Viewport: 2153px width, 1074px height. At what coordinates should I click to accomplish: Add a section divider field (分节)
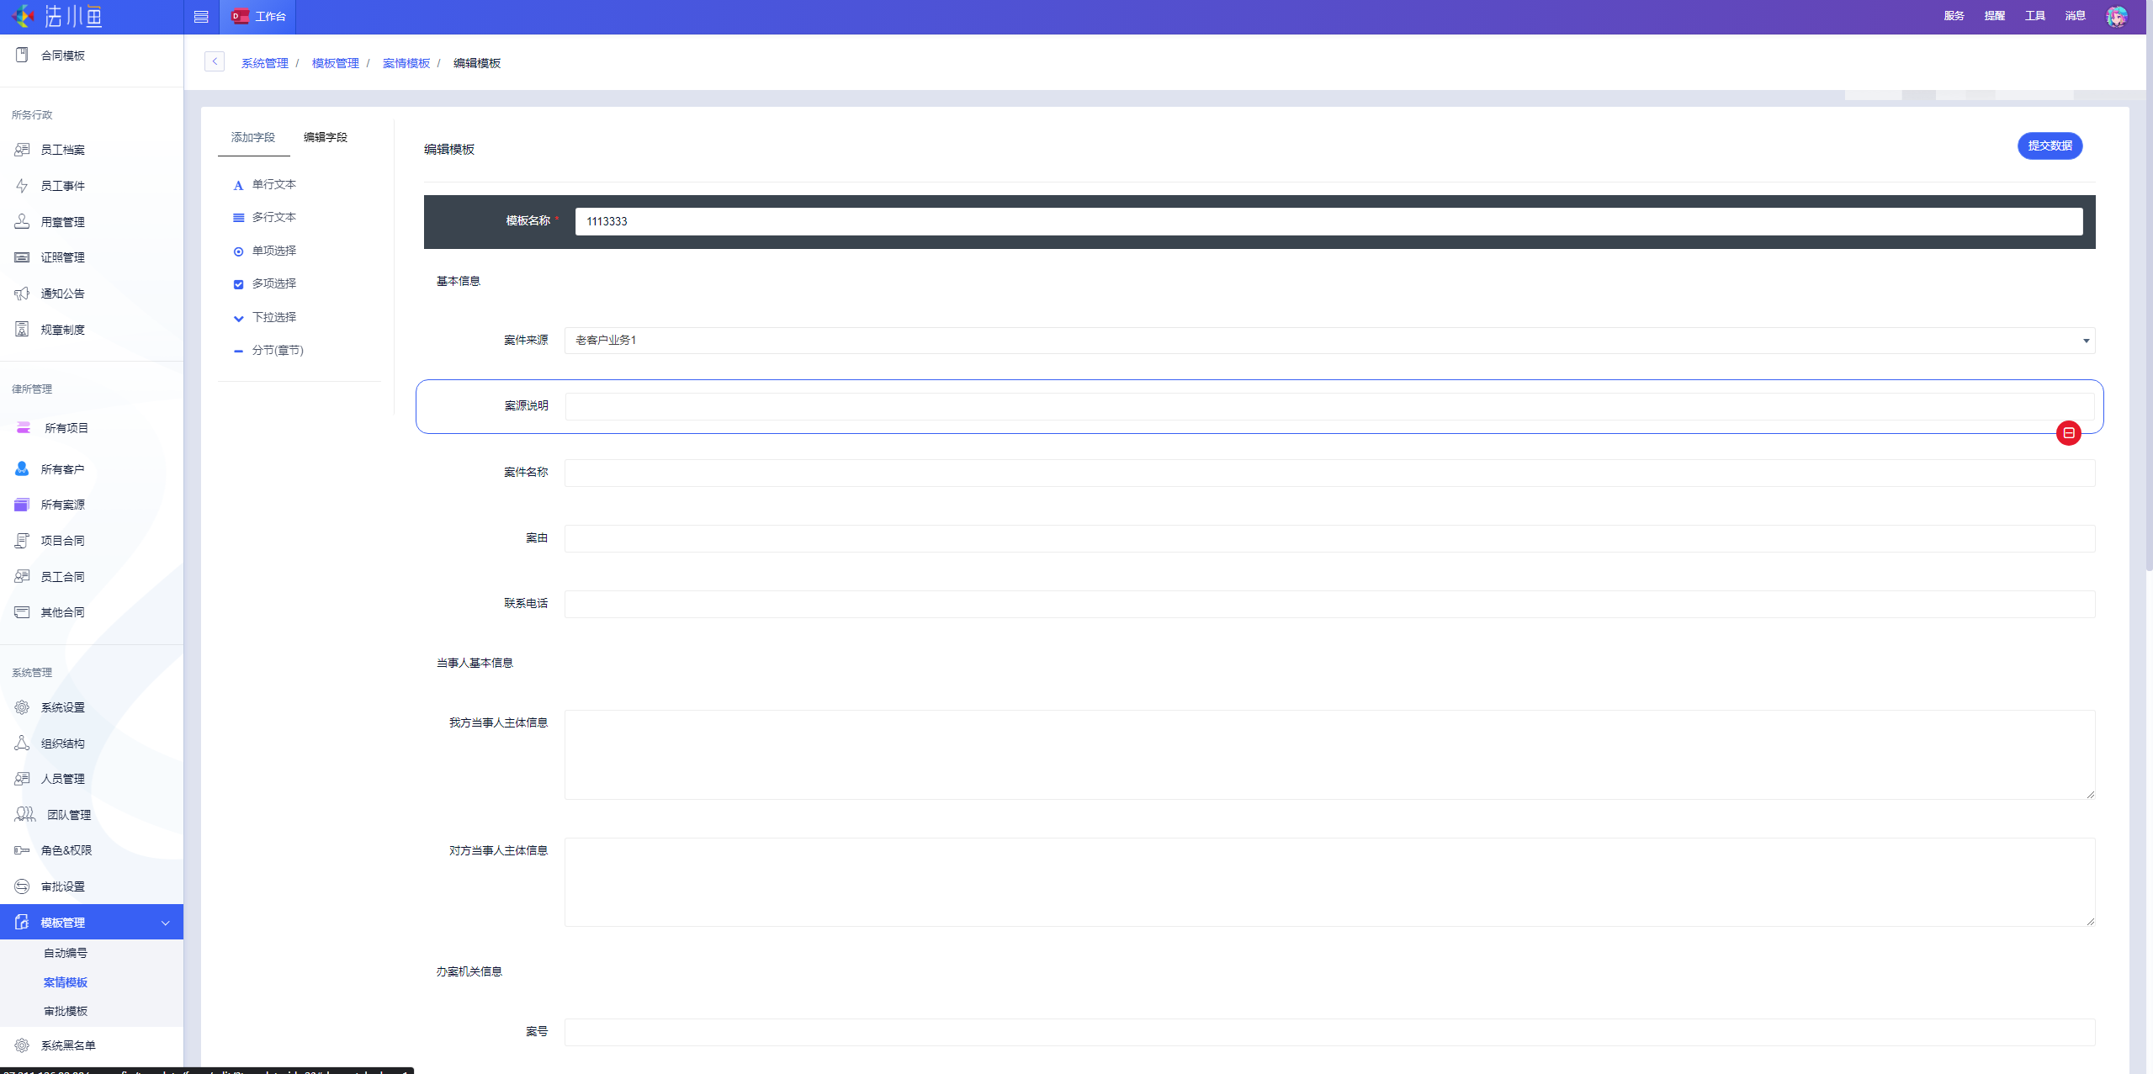point(277,350)
